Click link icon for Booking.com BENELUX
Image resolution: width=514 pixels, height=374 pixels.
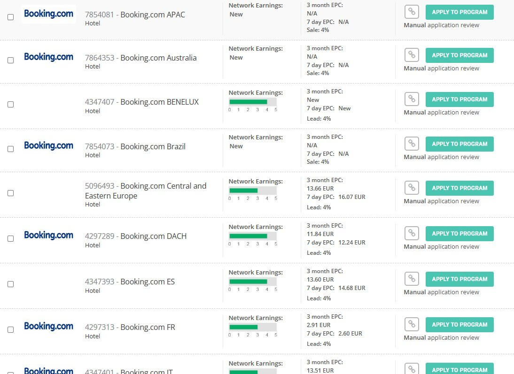[412, 99]
